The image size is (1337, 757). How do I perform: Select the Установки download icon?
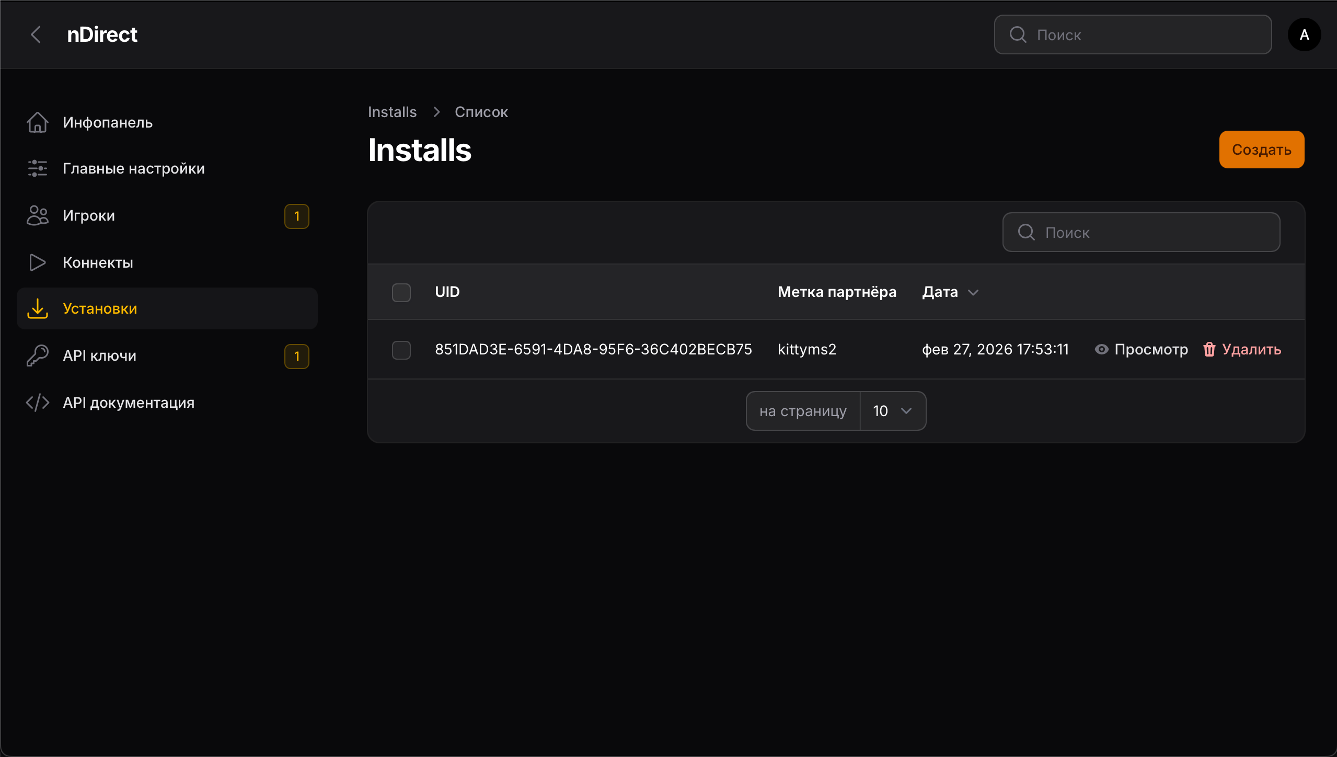coord(37,308)
